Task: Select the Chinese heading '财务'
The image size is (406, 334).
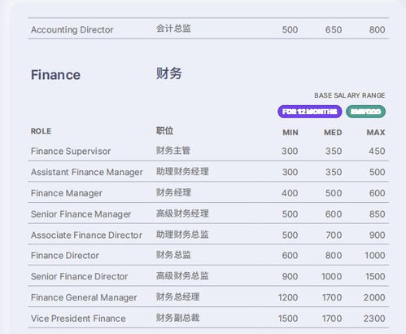Action: tap(168, 73)
